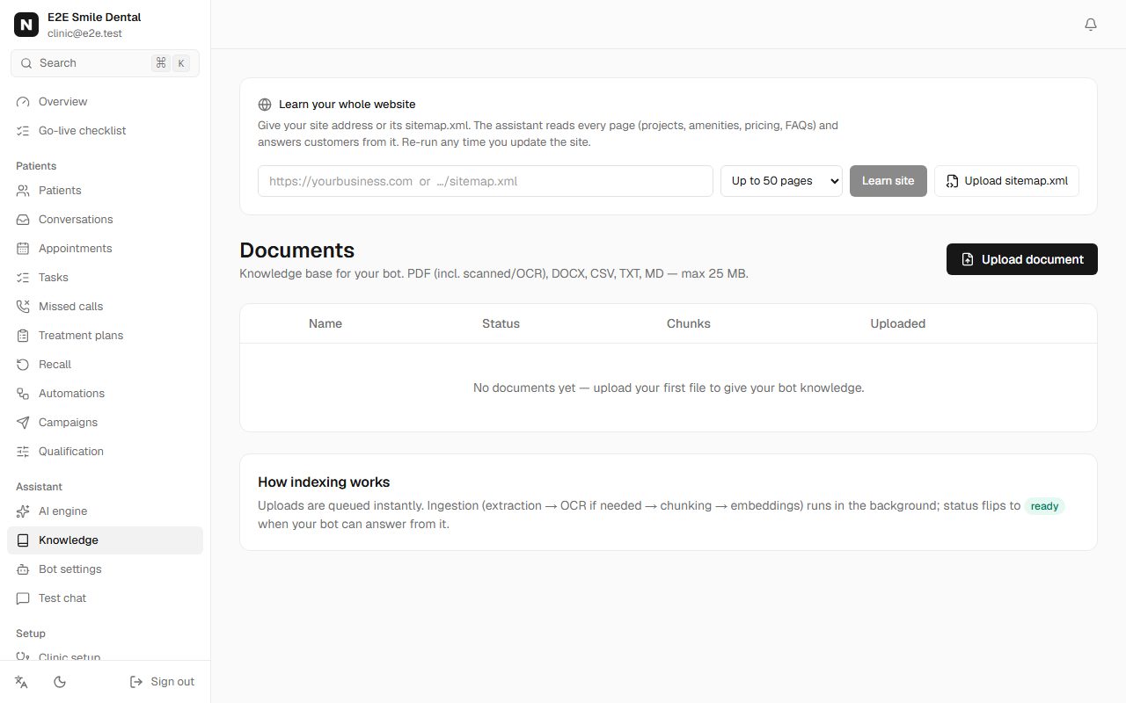
Task: Click the Missed calls phone icon
Action: pos(23,307)
